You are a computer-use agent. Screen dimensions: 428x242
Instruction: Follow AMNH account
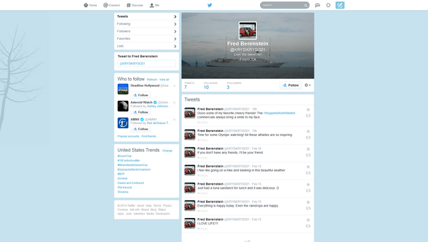coord(140,129)
